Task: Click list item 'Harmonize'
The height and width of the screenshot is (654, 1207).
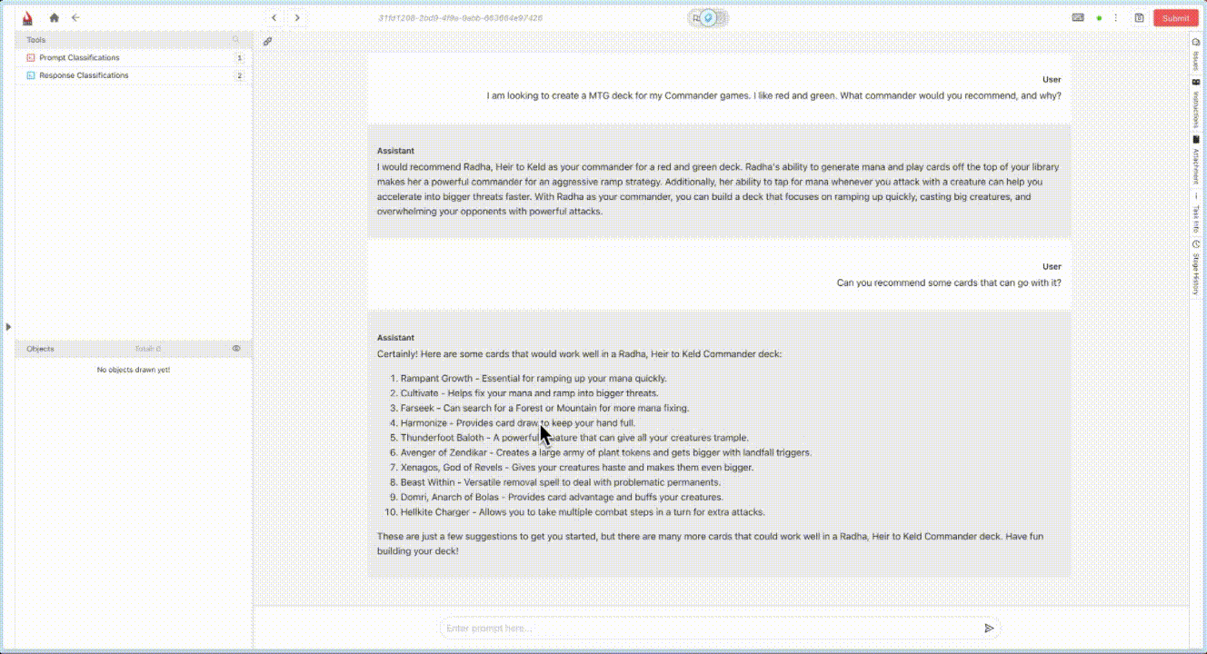Action: tap(518, 423)
